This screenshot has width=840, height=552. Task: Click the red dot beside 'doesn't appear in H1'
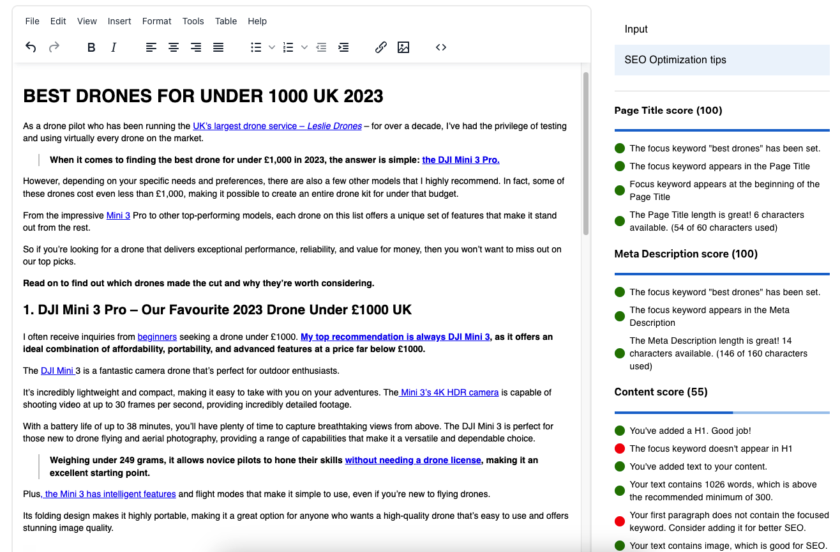pos(619,448)
